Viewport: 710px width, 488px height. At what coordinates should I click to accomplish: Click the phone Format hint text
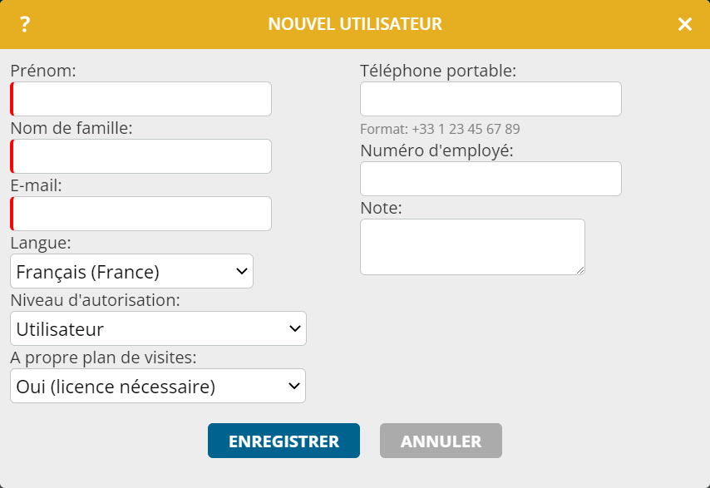tap(440, 130)
